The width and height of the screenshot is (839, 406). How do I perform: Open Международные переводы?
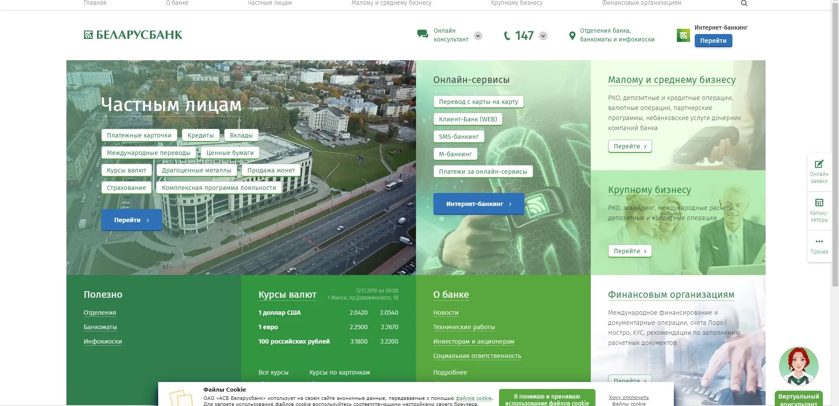(x=149, y=153)
